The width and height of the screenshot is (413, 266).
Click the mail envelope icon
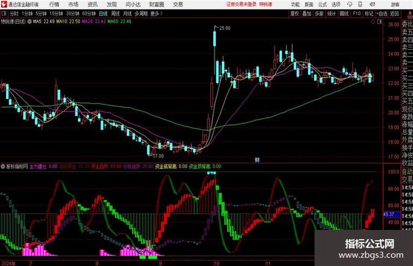click(372, 4)
